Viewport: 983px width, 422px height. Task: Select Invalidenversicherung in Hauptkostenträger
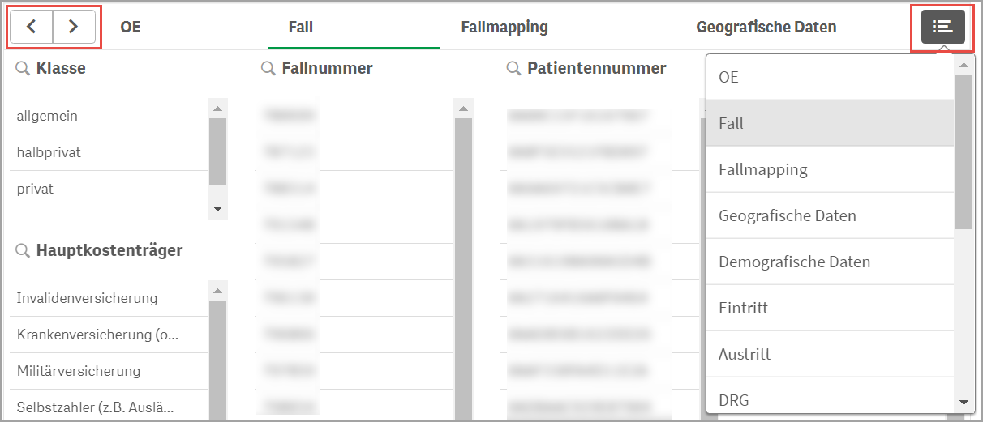87,298
